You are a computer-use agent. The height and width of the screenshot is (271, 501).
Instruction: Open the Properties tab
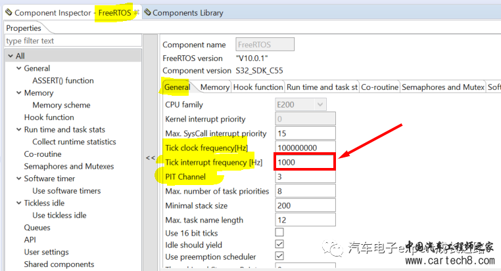click(24, 28)
